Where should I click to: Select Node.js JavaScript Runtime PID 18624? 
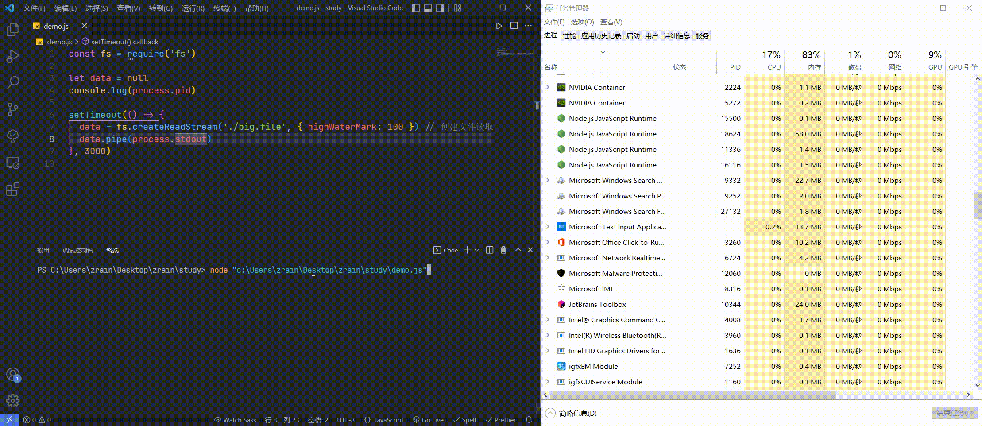tap(744, 134)
